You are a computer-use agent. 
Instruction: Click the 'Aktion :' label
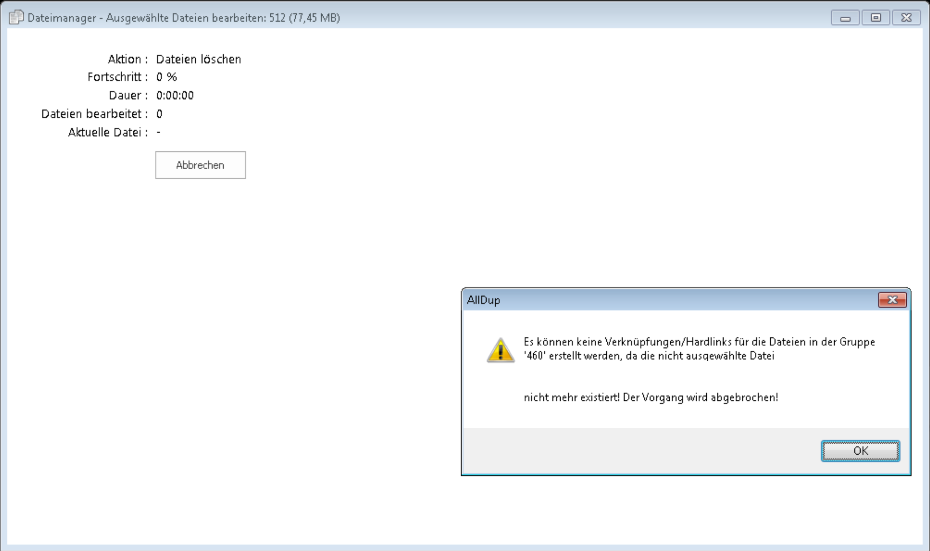pyautogui.click(x=127, y=59)
